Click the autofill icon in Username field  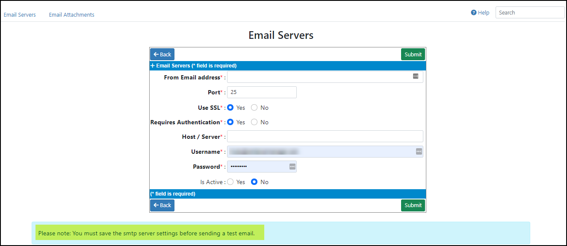[419, 152]
